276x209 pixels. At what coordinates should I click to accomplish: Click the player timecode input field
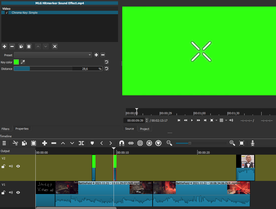pos(135,121)
